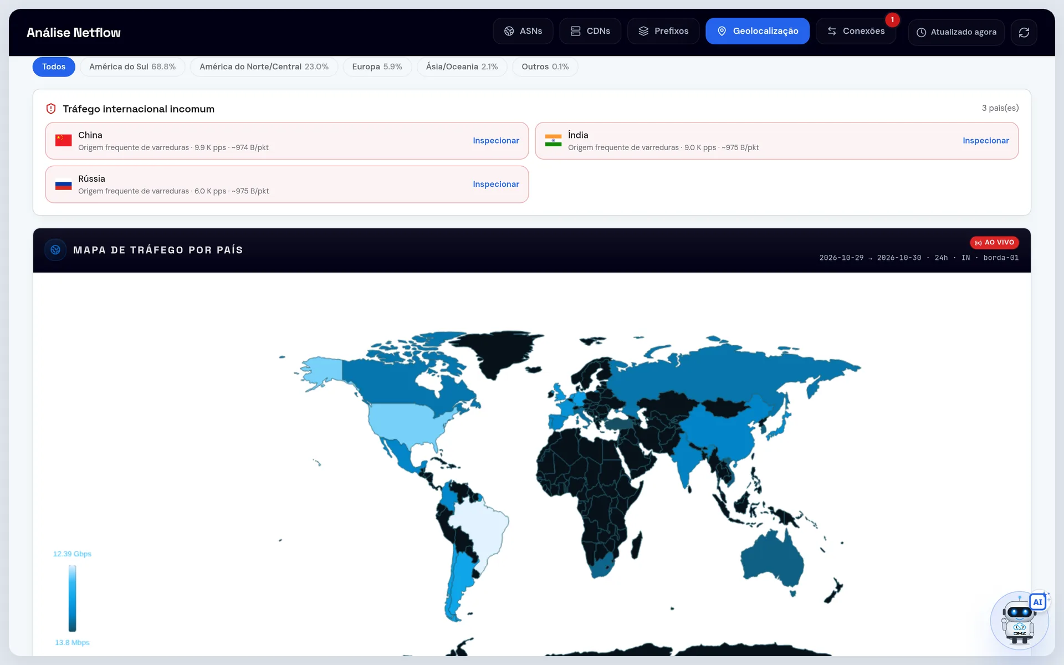The image size is (1064, 665).
Task: Click the globe icon in map header
Action: (x=55, y=250)
